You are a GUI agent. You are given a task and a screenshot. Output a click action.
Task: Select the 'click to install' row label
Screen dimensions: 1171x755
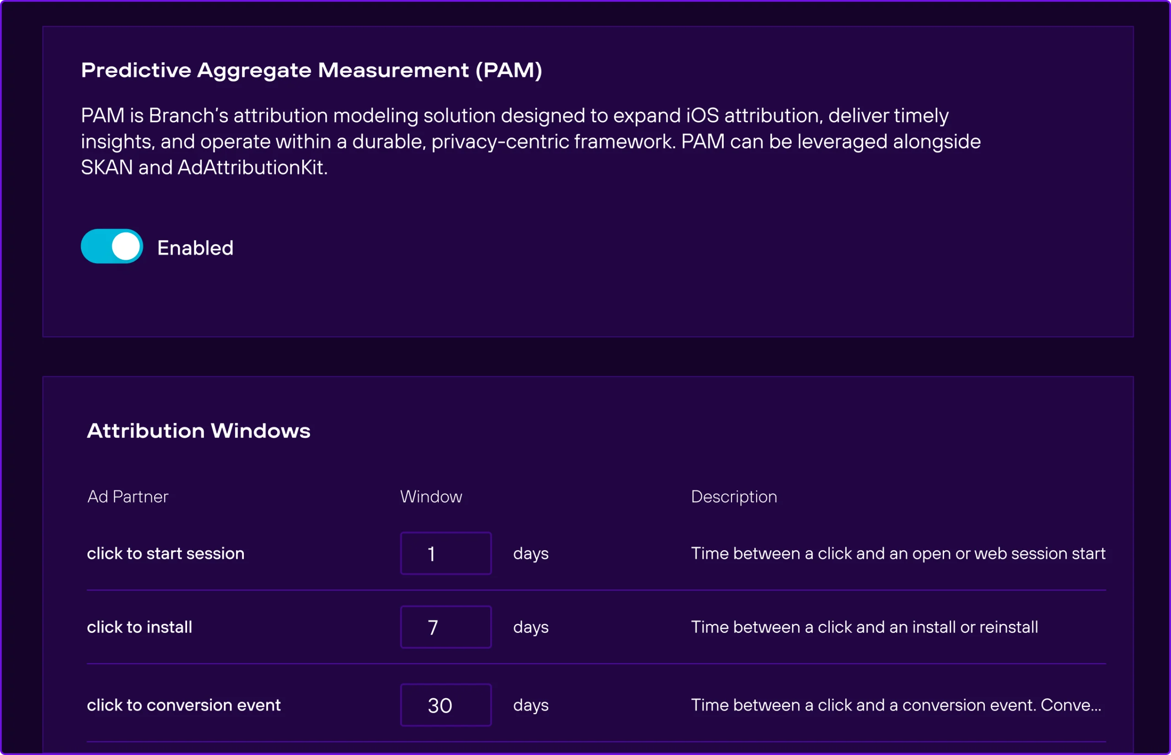[x=139, y=627]
